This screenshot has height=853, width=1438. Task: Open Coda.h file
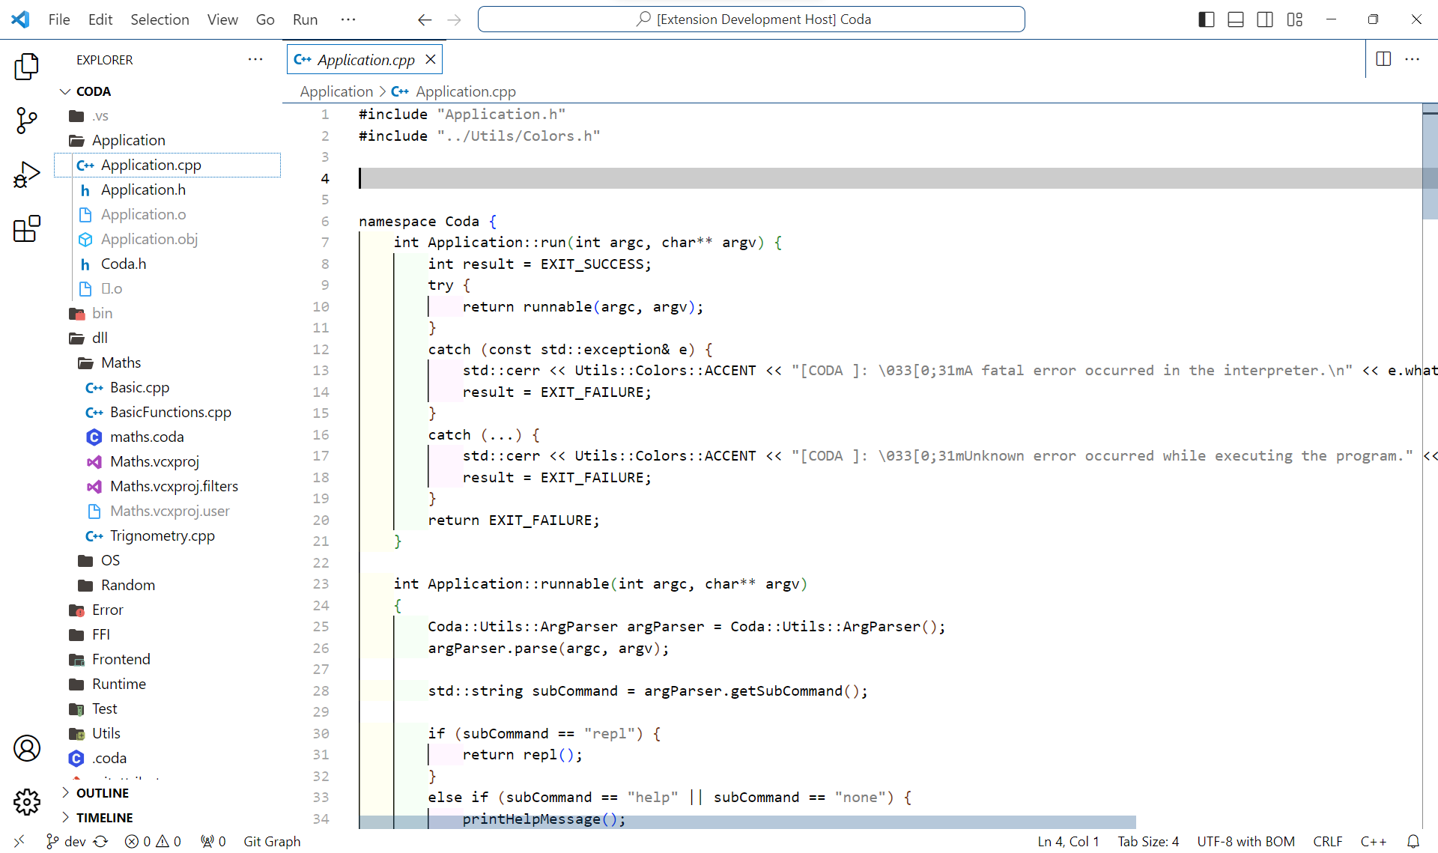[169, 264]
